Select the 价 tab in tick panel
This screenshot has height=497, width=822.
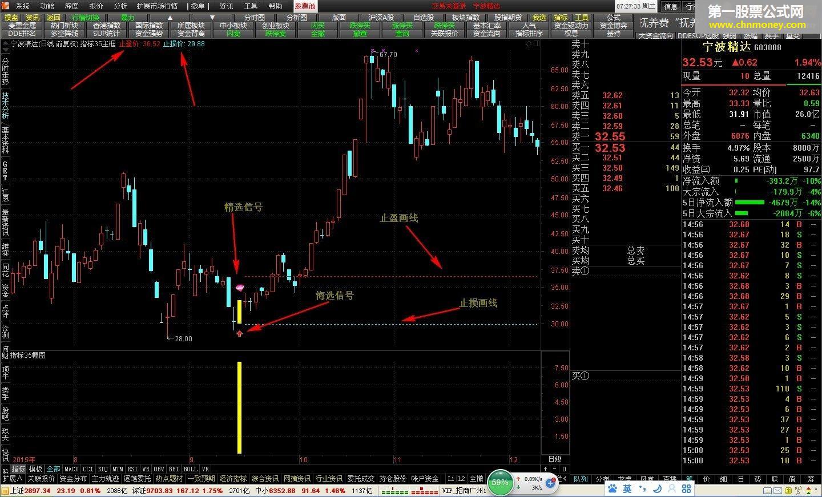pyautogui.click(x=707, y=479)
